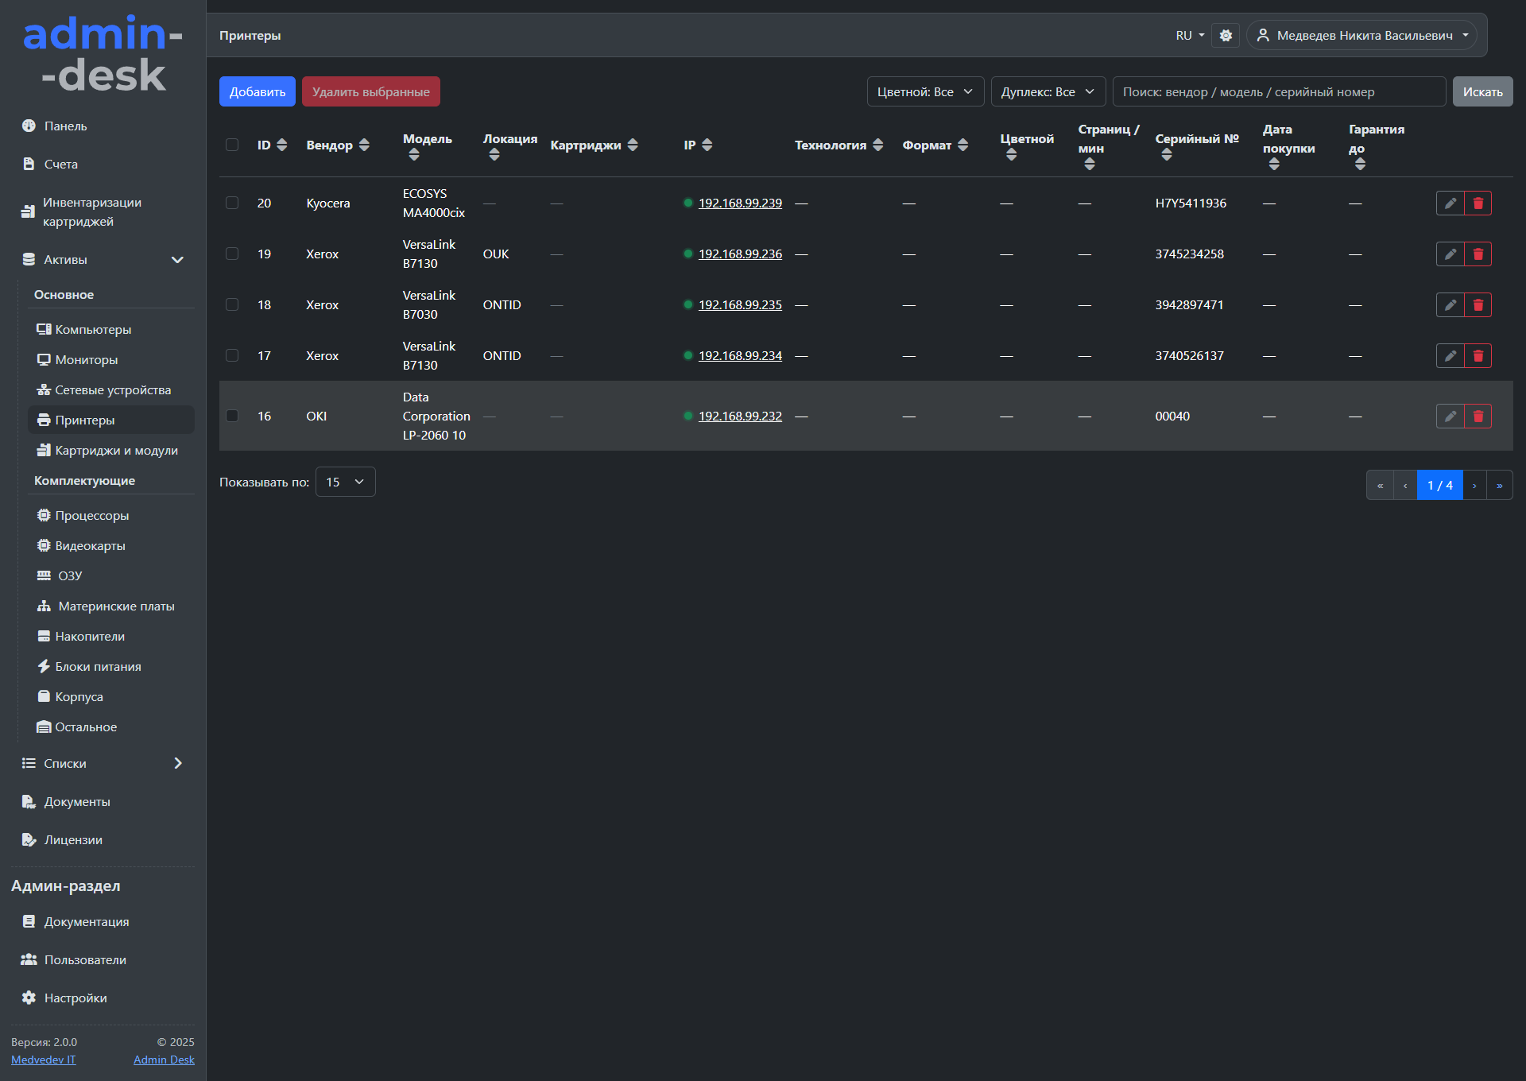Click pencil icon for OKI printer

(x=1450, y=417)
